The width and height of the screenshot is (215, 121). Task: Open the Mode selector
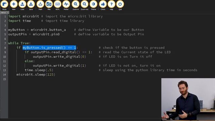click(4, 5)
